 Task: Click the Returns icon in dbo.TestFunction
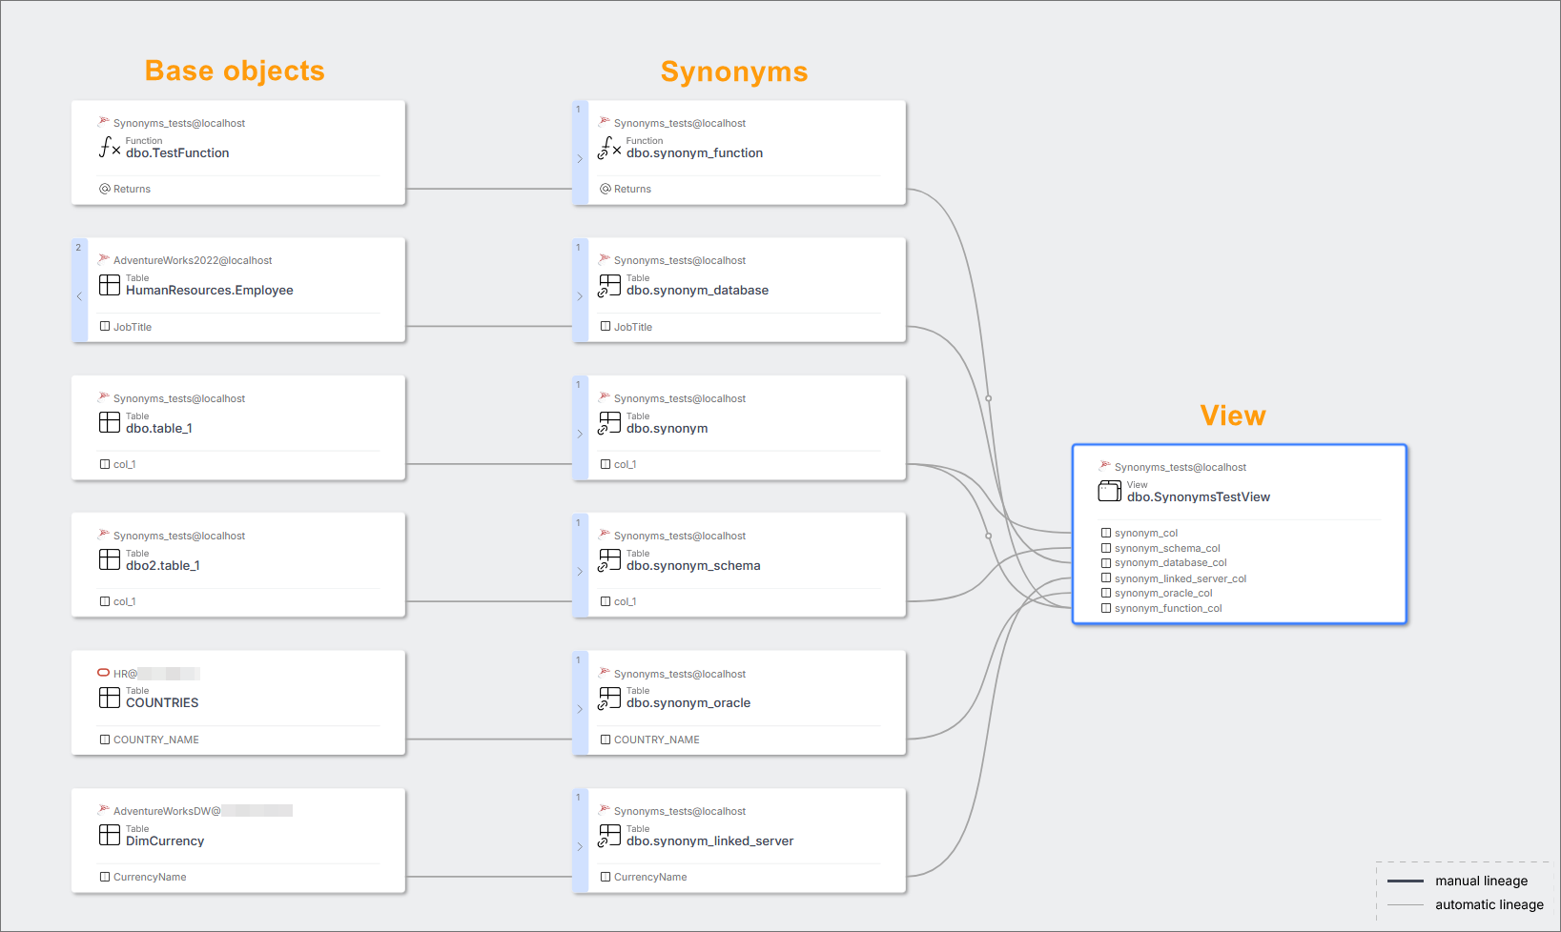[x=105, y=189]
